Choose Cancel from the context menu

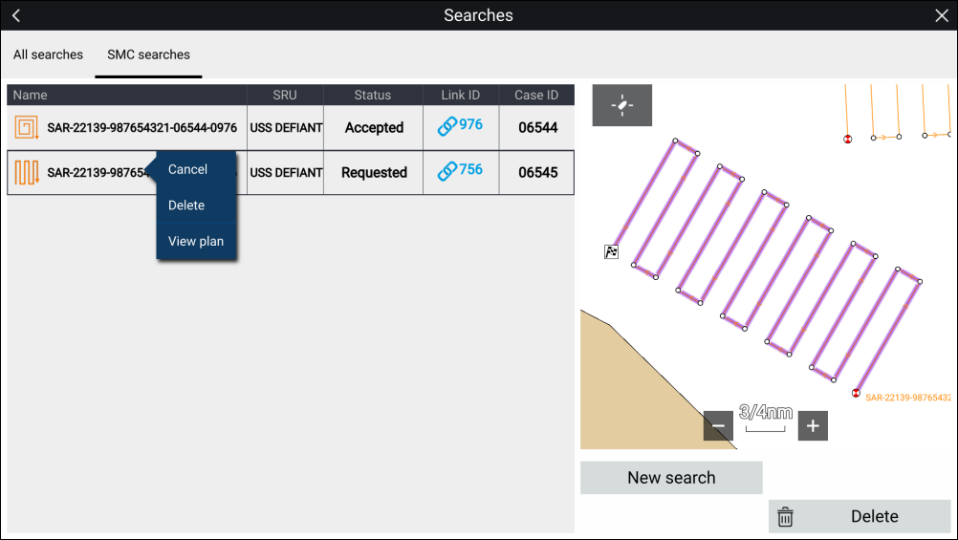pos(187,169)
